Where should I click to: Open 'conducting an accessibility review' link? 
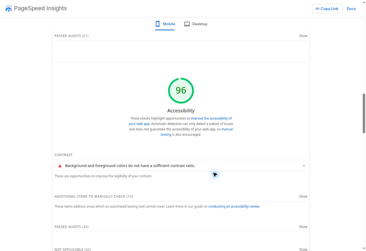234,206
